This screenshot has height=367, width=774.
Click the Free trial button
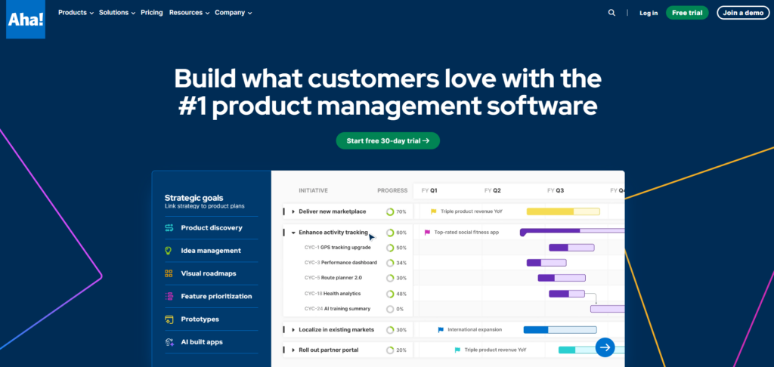[x=687, y=13]
